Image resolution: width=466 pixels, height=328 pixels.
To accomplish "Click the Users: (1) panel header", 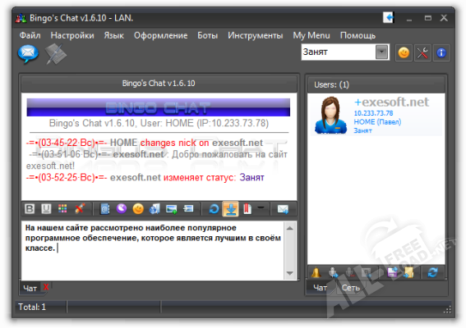I will point(376,84).
